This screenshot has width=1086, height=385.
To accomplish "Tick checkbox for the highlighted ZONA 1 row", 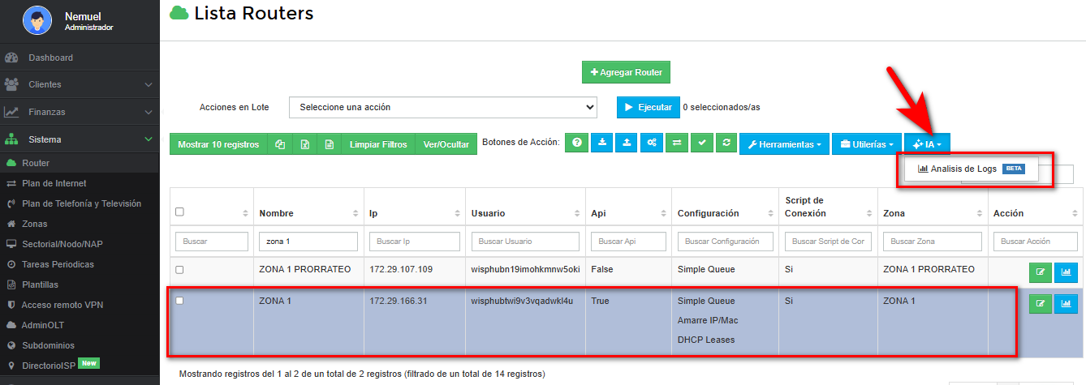I will (180, 301).
